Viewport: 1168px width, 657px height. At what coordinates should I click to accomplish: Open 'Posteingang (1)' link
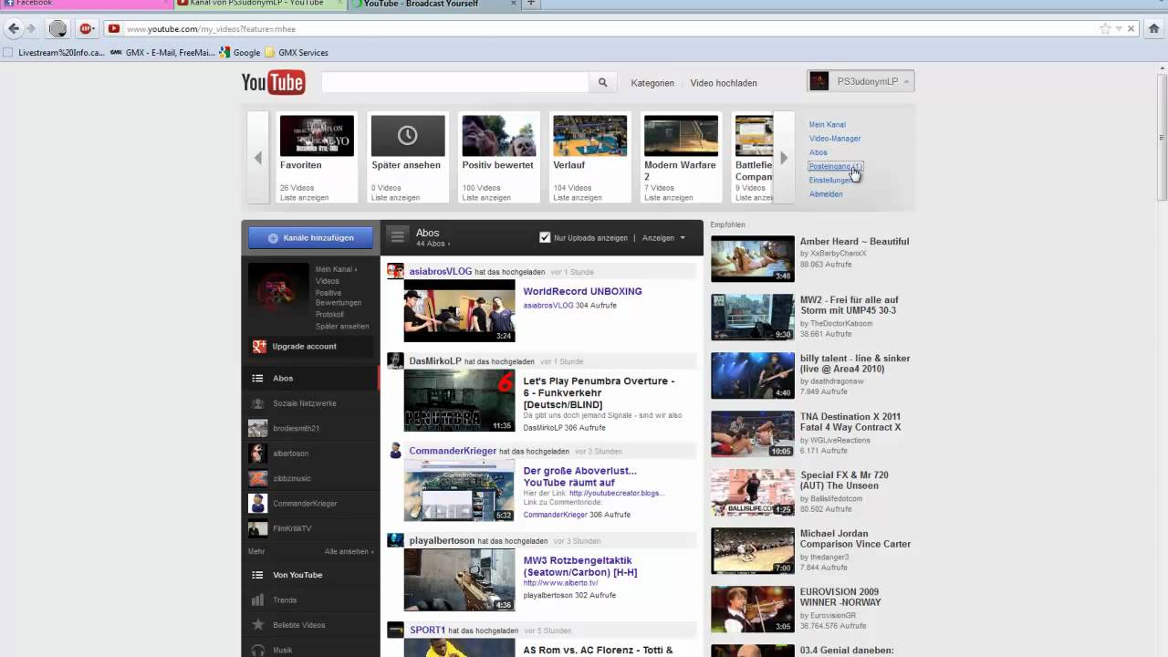click(x=835, y=166)
